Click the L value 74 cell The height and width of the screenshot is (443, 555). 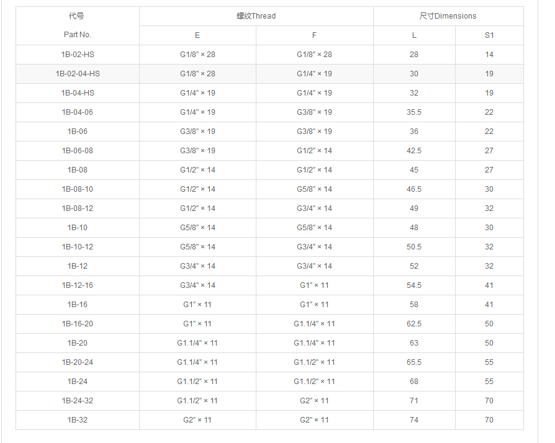414,420
